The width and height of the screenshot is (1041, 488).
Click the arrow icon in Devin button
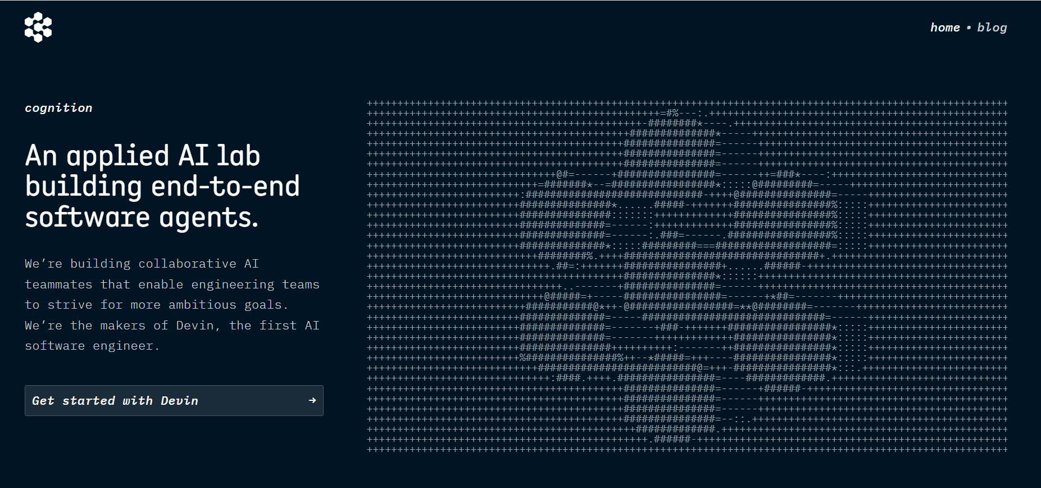click(x=312, y=400)
